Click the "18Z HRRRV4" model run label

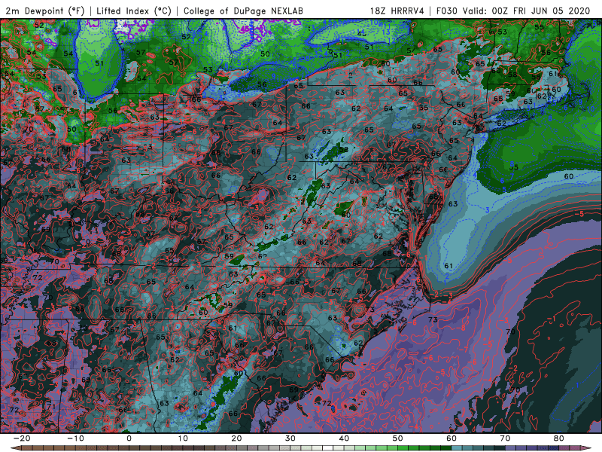tap(397, 11)
